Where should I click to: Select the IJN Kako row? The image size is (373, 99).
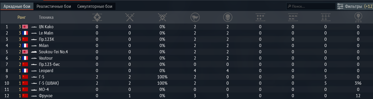click(186, 27)
